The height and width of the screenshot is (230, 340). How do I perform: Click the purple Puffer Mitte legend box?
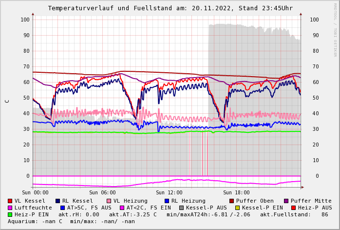[x=286, y=201]
